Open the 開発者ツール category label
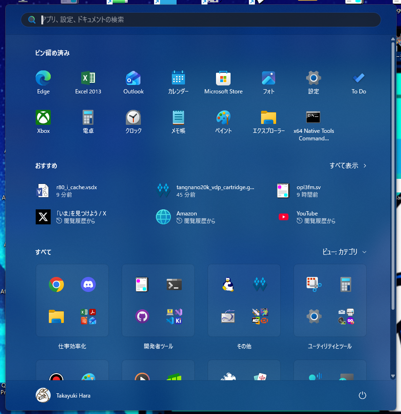 click(x=158, y=346)
